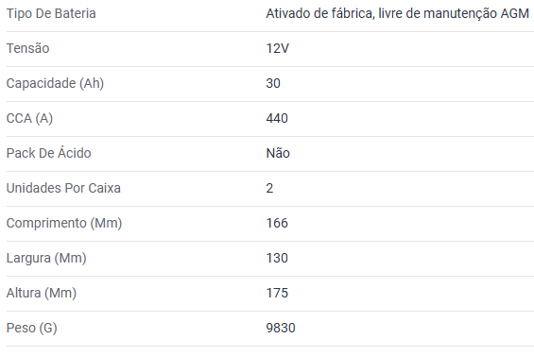Click the Altura (Mm) label
The height and width of the screenshot is (356, 534).
click(x=42, y=293)
